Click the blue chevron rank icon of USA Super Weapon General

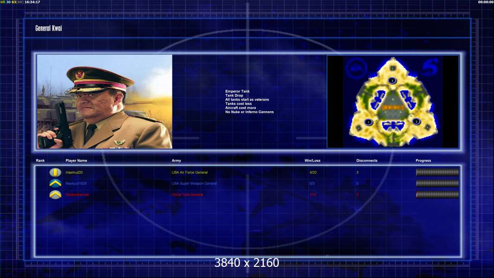[x=56, y=183]
